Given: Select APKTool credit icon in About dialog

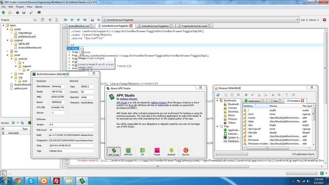Looking at the screenshot, I should click(128, 152).
